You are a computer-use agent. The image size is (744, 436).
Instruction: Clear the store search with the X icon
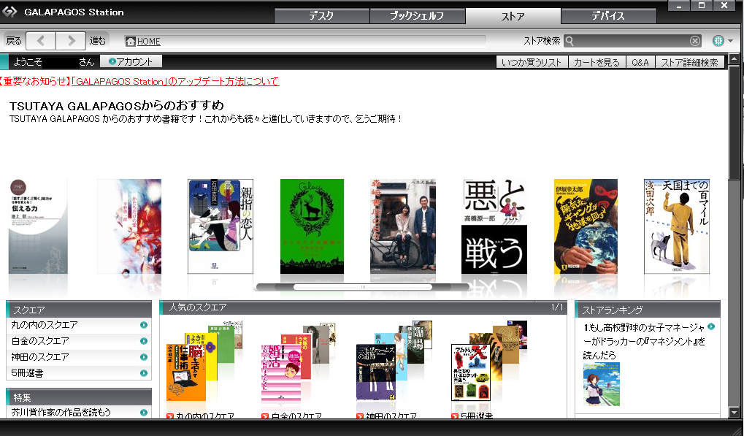pyautogui.click(x=694, y=42)
